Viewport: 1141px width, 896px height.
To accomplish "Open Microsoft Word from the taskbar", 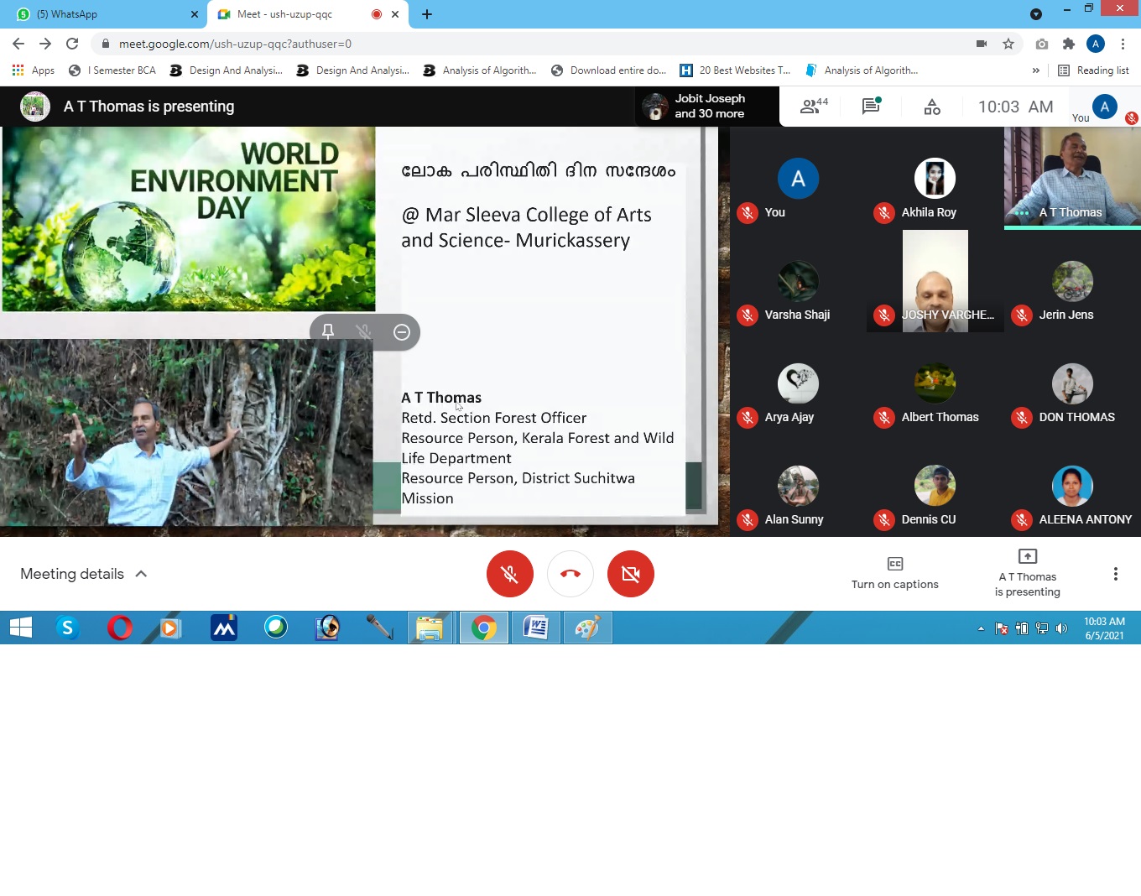I will pos(536,628).
